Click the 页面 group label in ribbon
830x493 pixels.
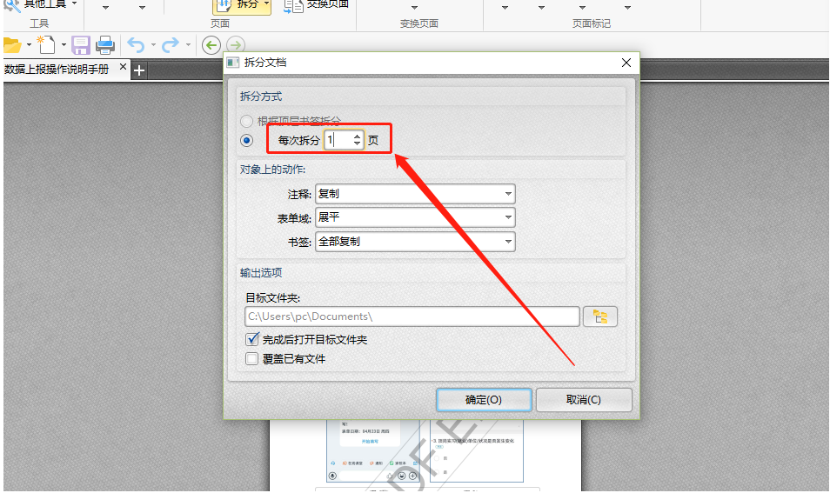click(x=219, y=23)
